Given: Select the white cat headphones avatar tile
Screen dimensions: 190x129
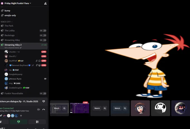Looking at the screenshot, I should (x=160, y=108).
